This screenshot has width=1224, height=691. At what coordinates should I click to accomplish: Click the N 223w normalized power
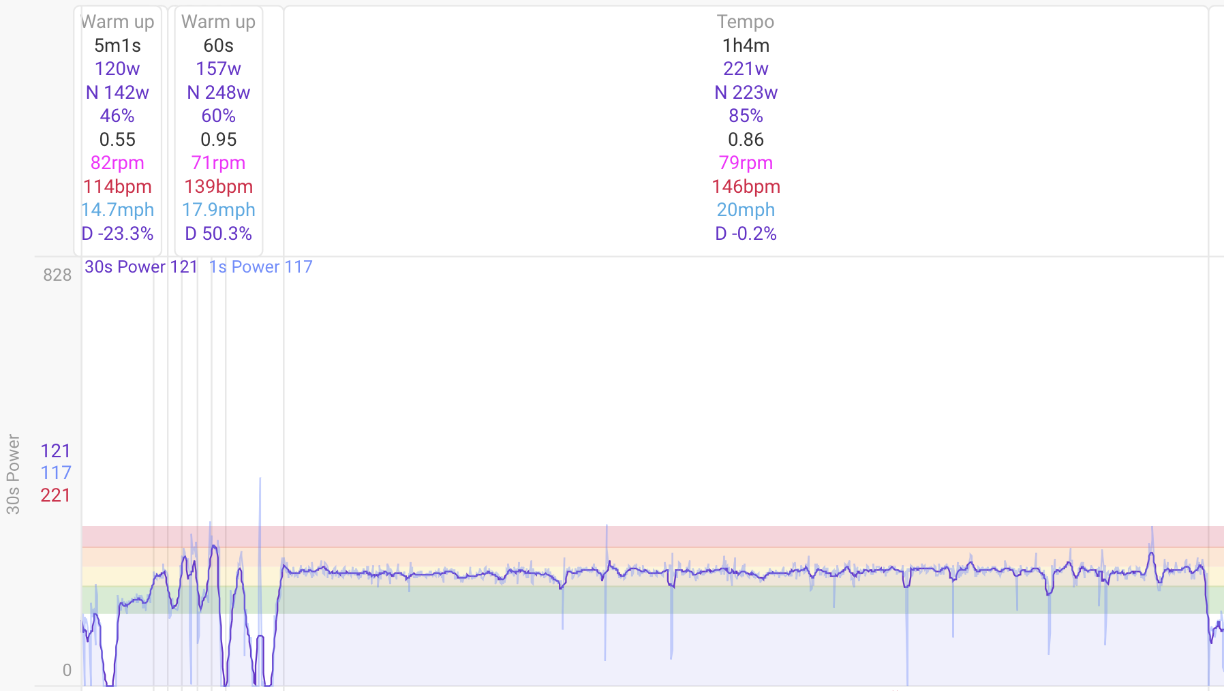746,93
